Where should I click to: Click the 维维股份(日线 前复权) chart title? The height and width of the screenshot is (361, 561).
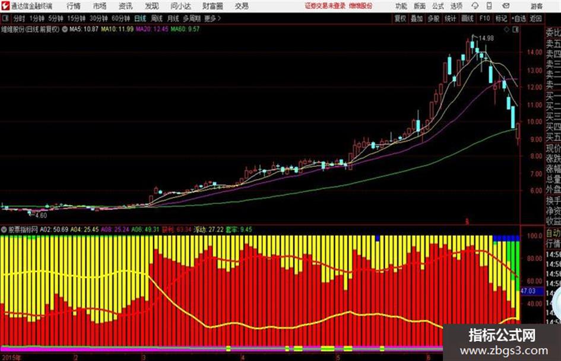[x=30, y=29]
